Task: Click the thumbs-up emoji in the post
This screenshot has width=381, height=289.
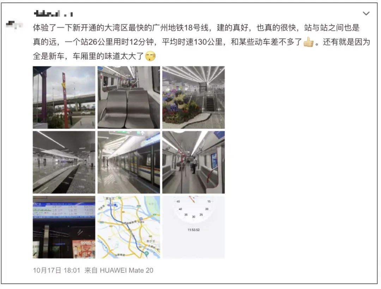Action: (309, 42)
